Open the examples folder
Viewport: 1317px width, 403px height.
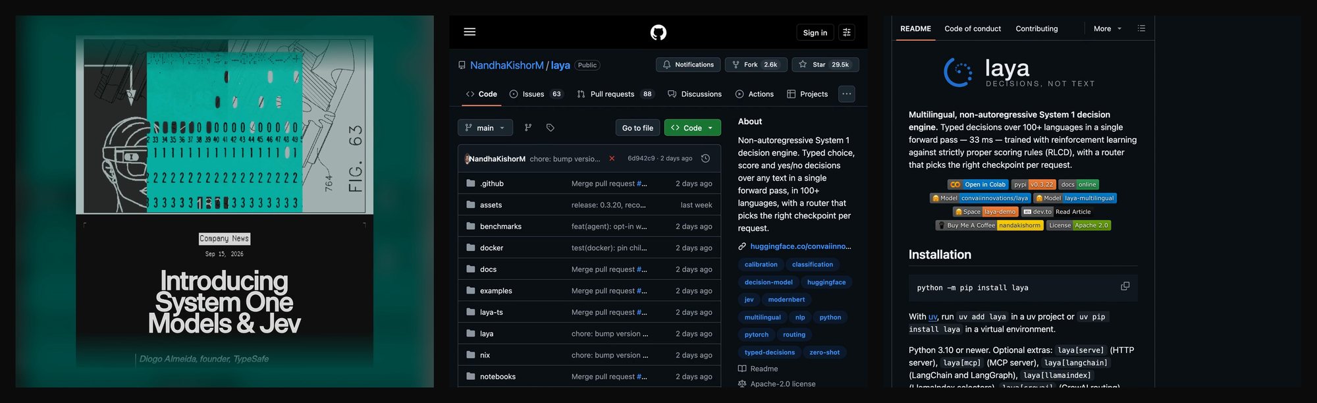click(496, 291)
